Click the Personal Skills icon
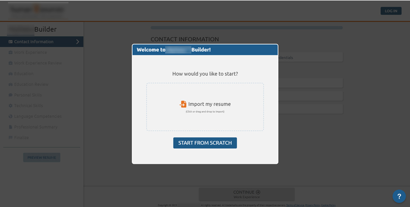Screen dimensions: 410x207 (10, 95)
